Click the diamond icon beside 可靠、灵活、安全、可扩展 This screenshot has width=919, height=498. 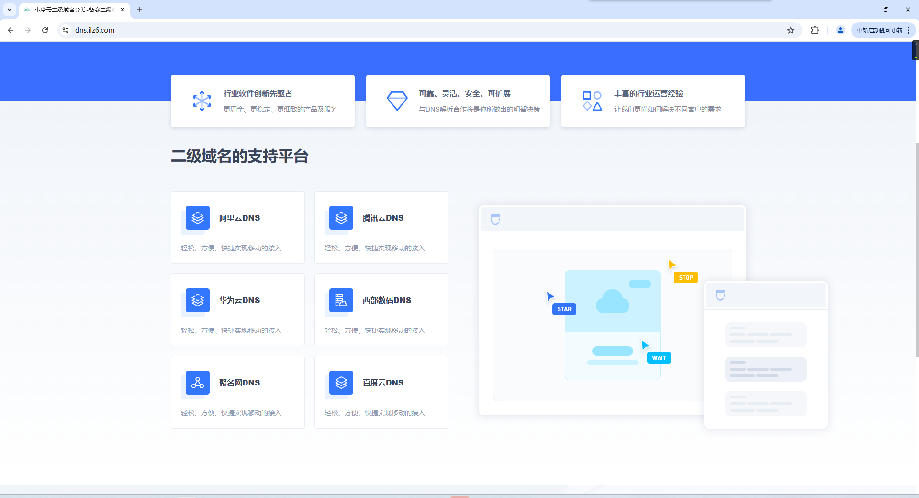tap(397, 101)
